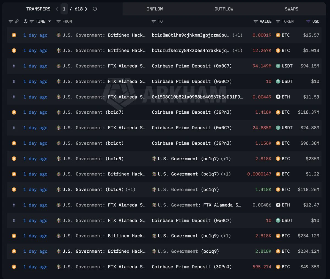Expand the TIME sort dropdown arrow
Viewport: 330px width, 279px height.
pyautogui.click(x=50, y=21)
